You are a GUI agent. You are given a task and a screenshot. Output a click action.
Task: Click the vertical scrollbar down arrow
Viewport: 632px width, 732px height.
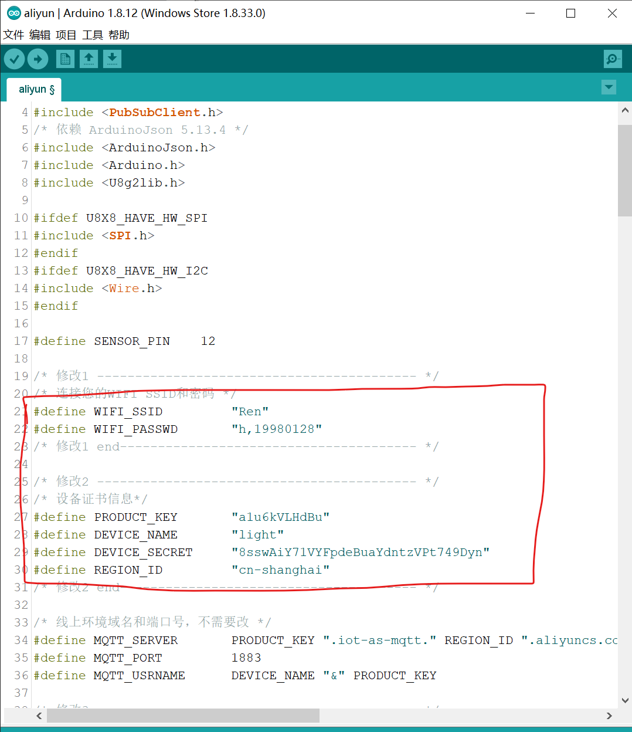(x=625, y=700)
